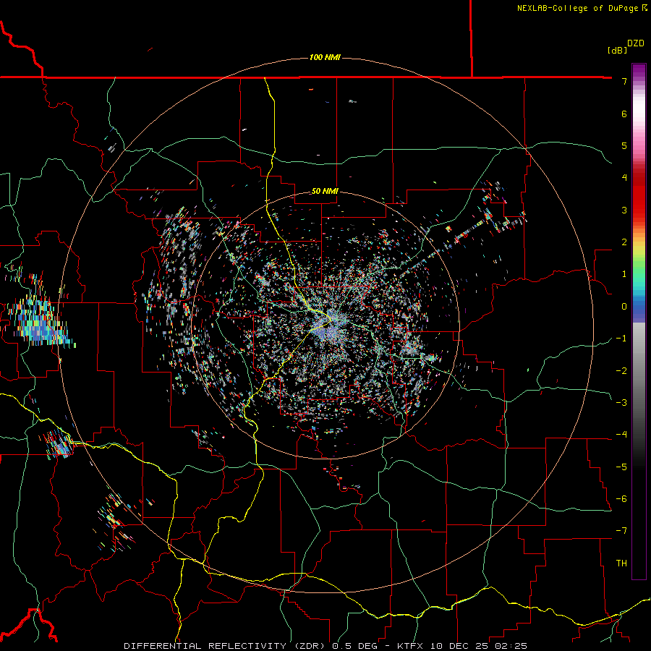The height and width of the screenshot is (651, 651).
Task: Click the 4 value on color scale
Action: [624, 178]
